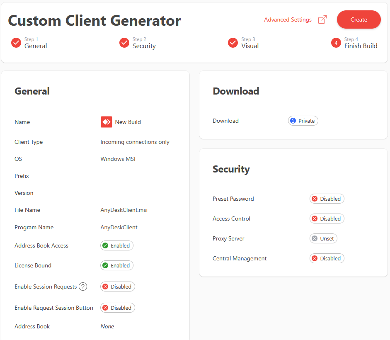Image resolution: width=390 pixels, height=340 pixels.
Task: Click the 'Central Management' label
Action: pyautogui.click(x=240, y=258)
